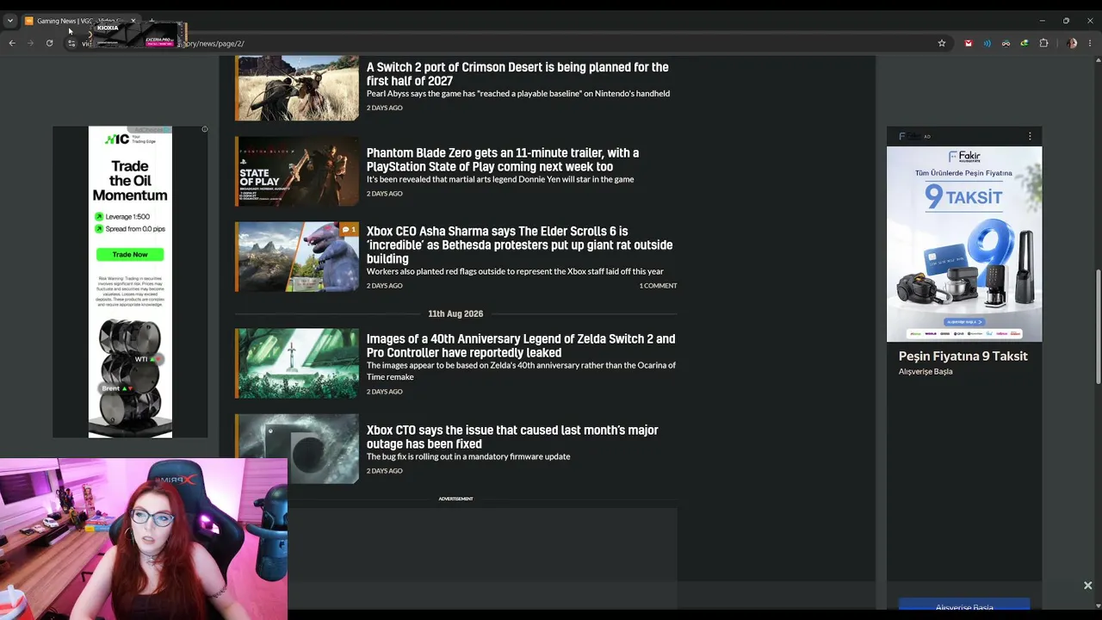Open the Elder Scrolls rat article thumbnail
The height and width of the screenshot is (620, 1102).
[x=297, y=257]
